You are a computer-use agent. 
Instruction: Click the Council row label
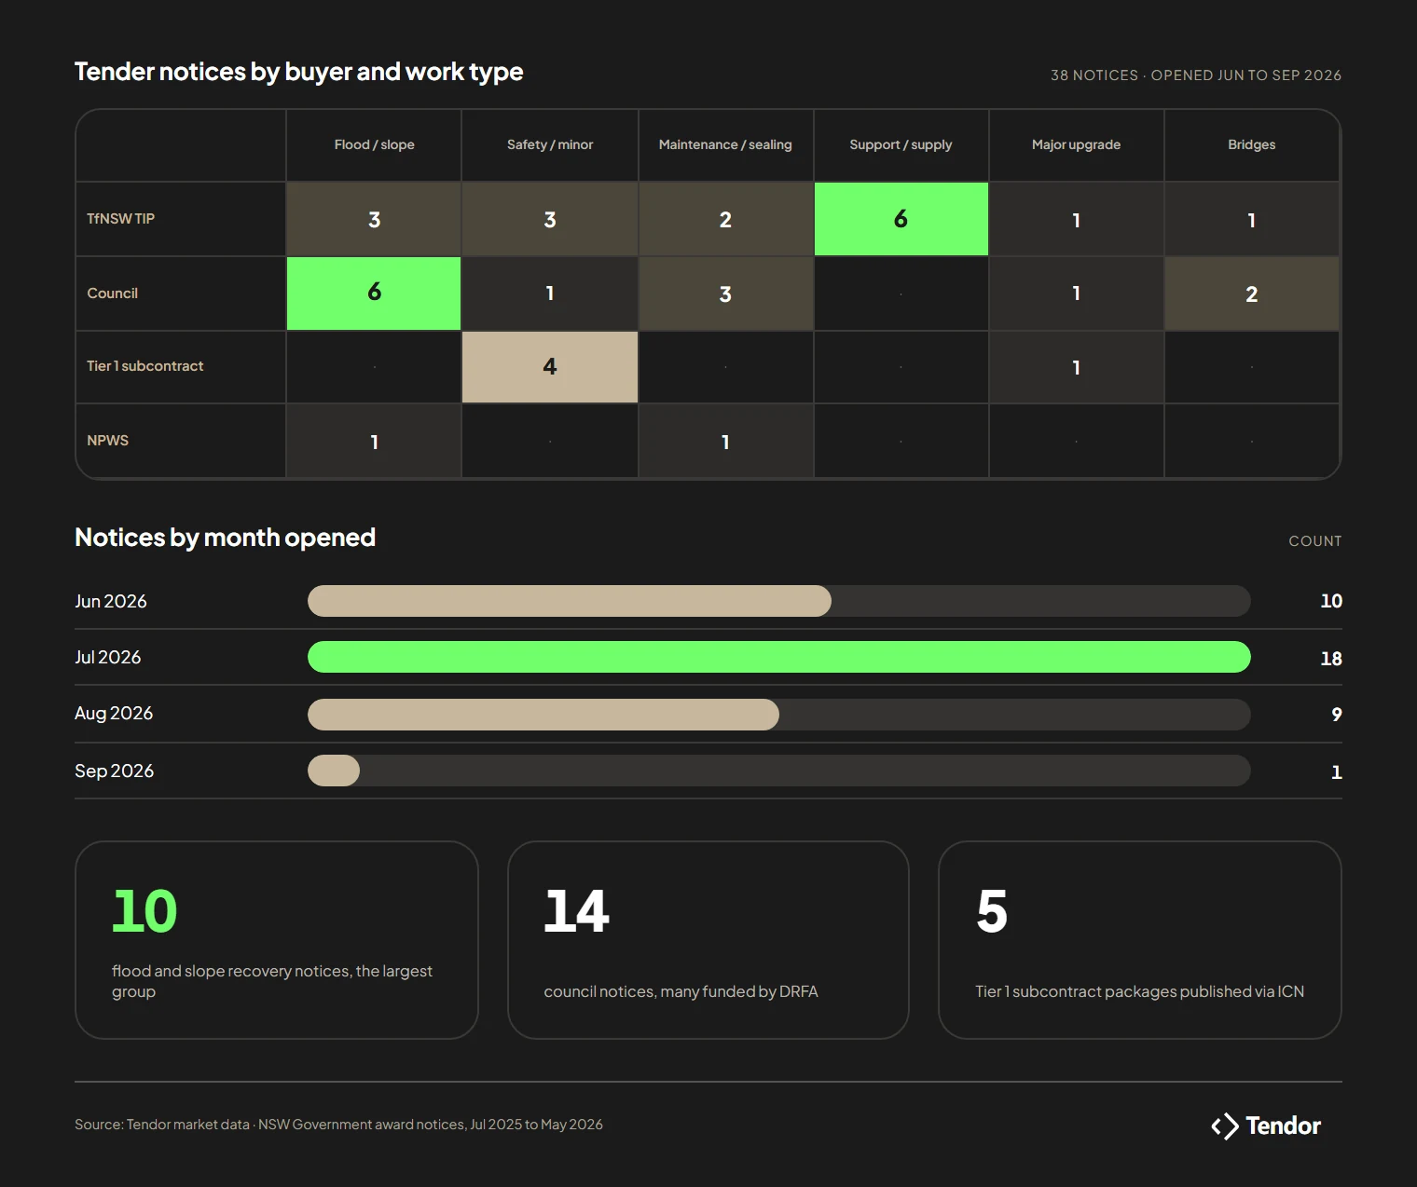tap(112, 293)
